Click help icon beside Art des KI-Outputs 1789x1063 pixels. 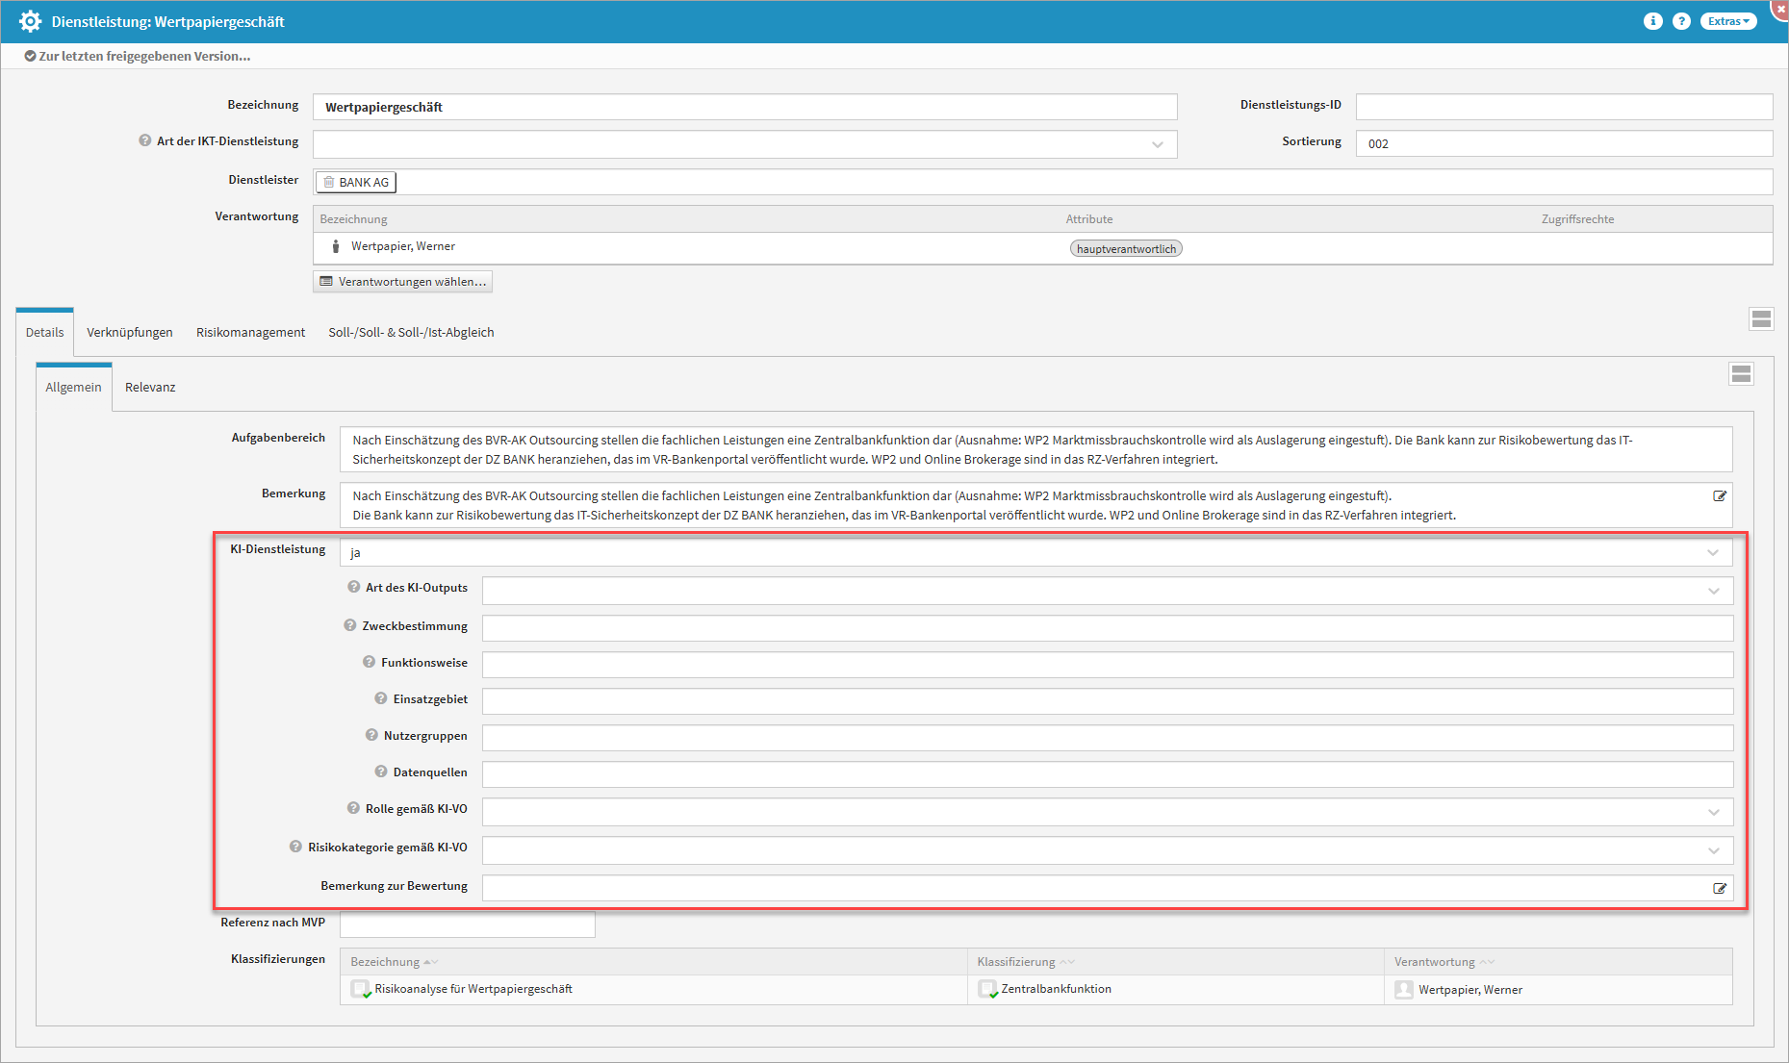coord(354,587)
